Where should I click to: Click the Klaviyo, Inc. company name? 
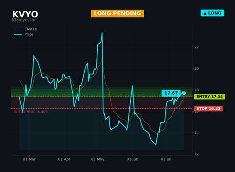pos(25,20)
